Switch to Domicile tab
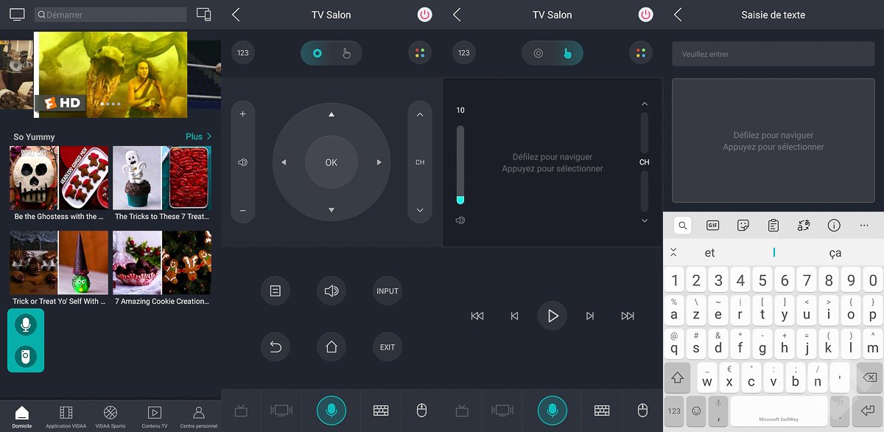 tap(22, 417)
